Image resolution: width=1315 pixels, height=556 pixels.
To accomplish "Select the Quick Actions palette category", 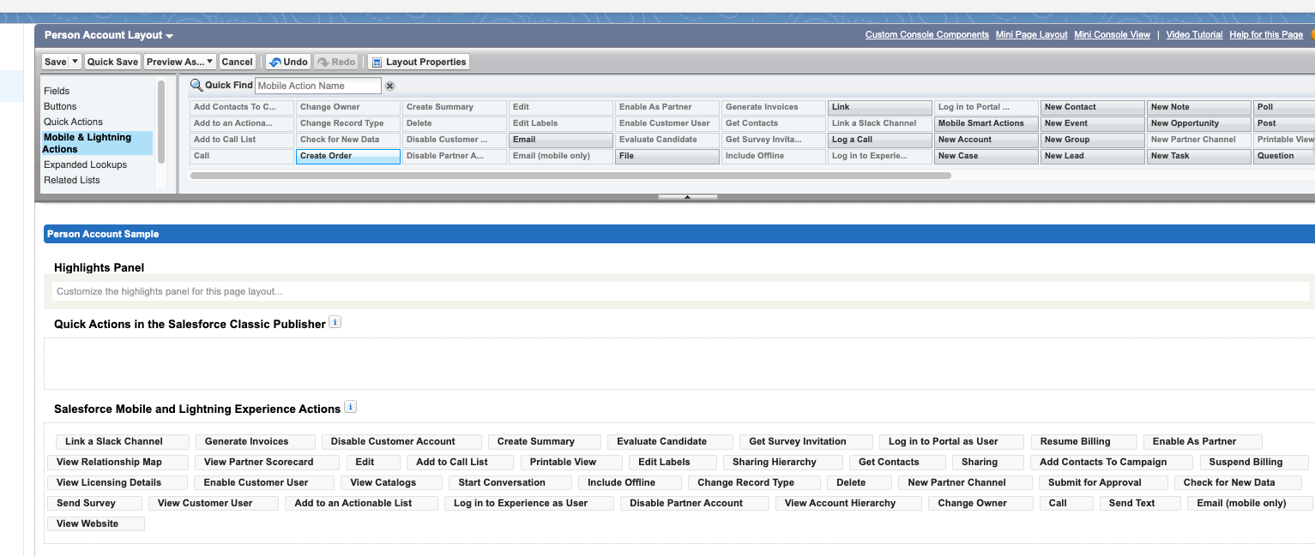I will coord(73,122).
